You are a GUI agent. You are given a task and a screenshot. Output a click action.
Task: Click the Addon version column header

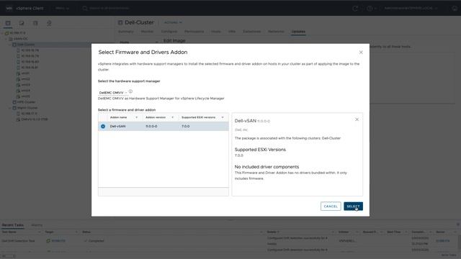pyautogui.click(x=156, y=117)
